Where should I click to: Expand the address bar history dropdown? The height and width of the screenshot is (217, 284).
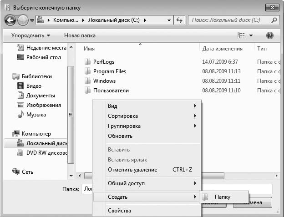pyautogui.click(x=169, y=20)
